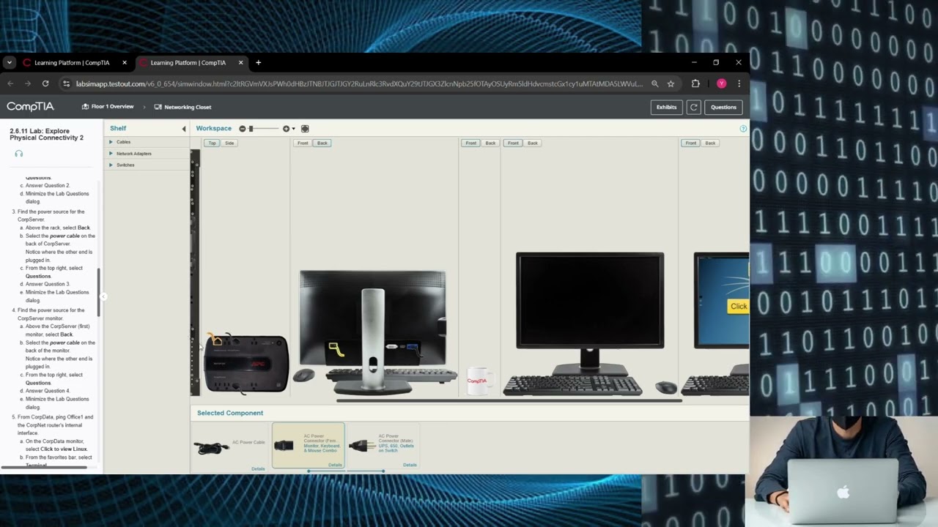
Task: Collapse the Shelf panel arrow
Action: tap(184, 129)
